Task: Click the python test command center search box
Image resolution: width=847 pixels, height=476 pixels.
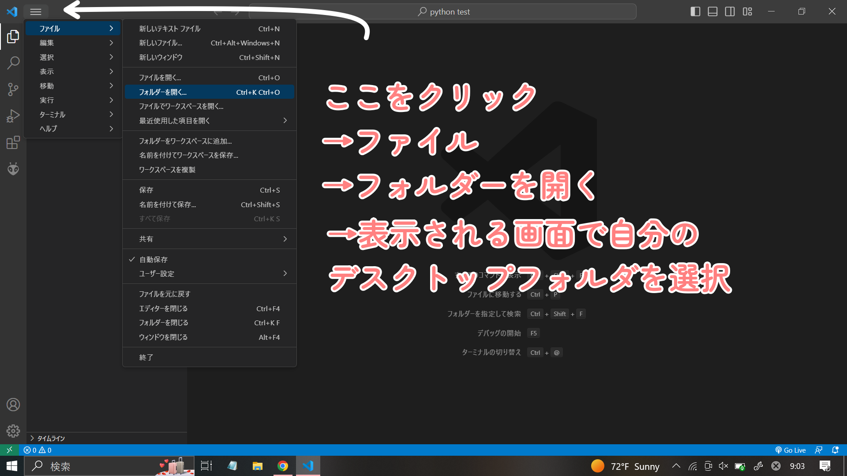Action: tap(443, 11)
